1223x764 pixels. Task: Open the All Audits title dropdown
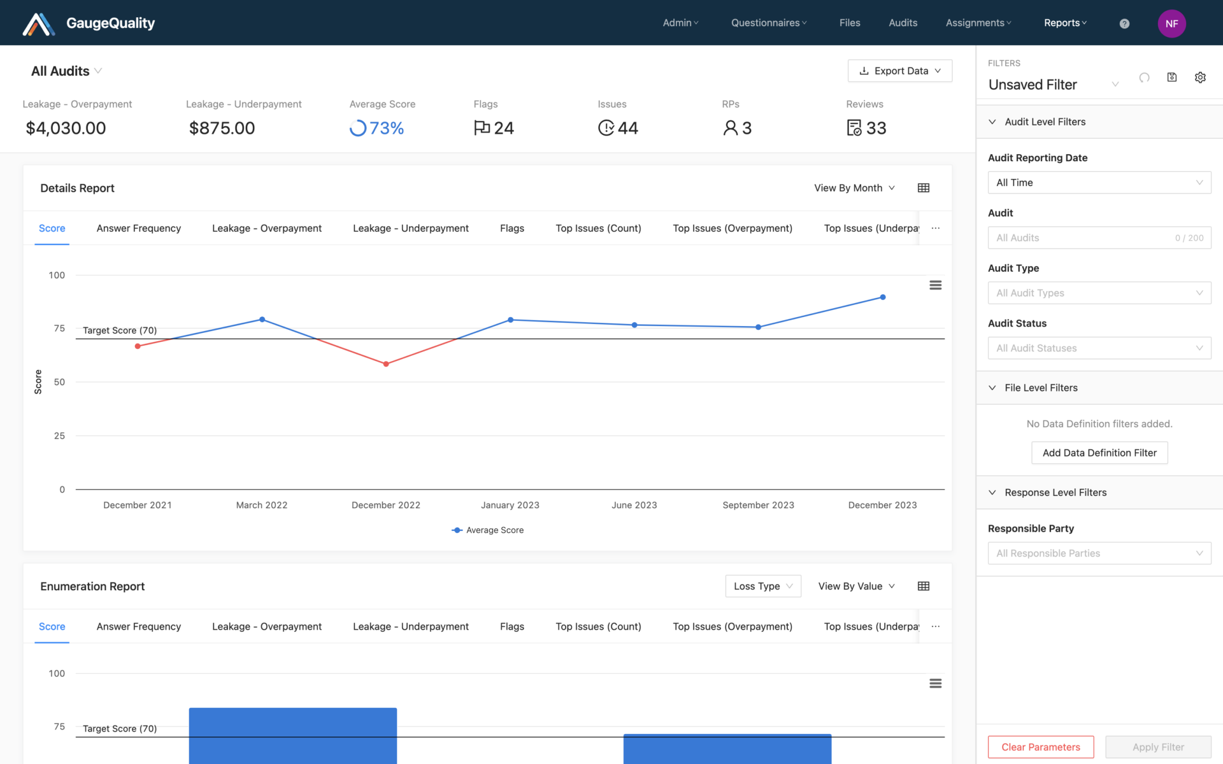point(66,71)
